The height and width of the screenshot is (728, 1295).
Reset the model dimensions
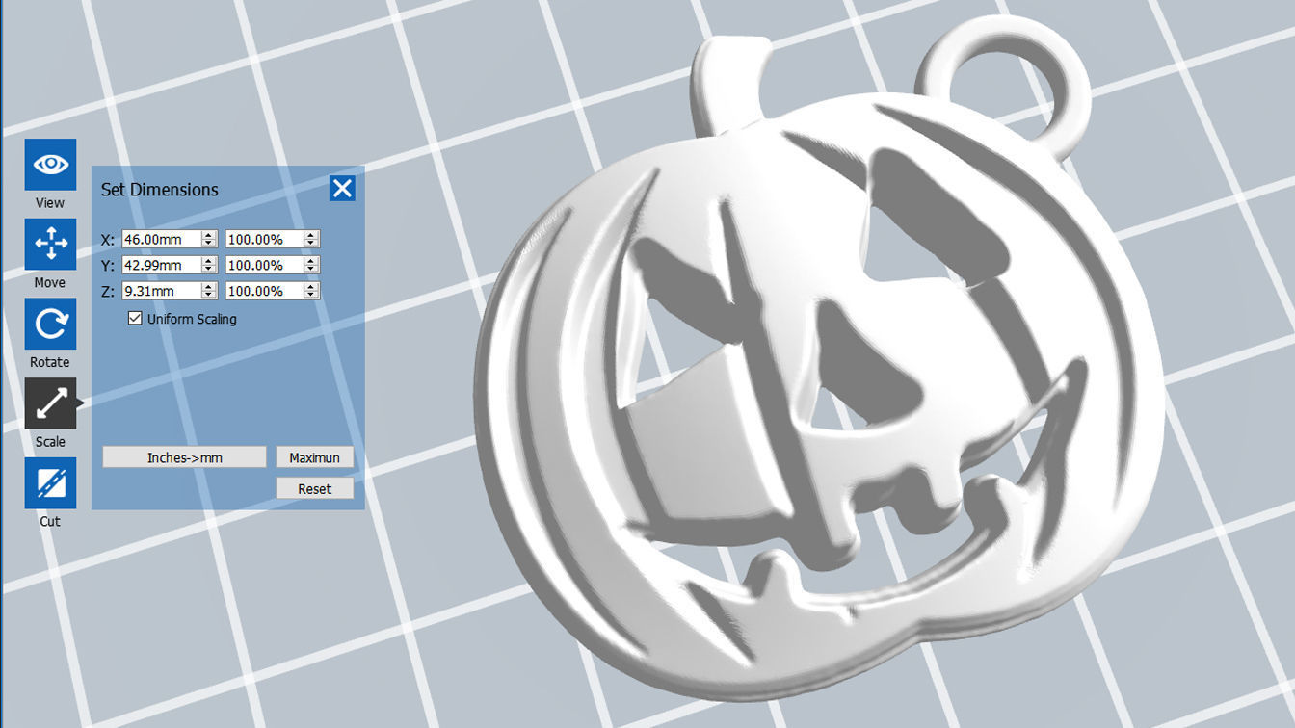click(x=314, y=488)
